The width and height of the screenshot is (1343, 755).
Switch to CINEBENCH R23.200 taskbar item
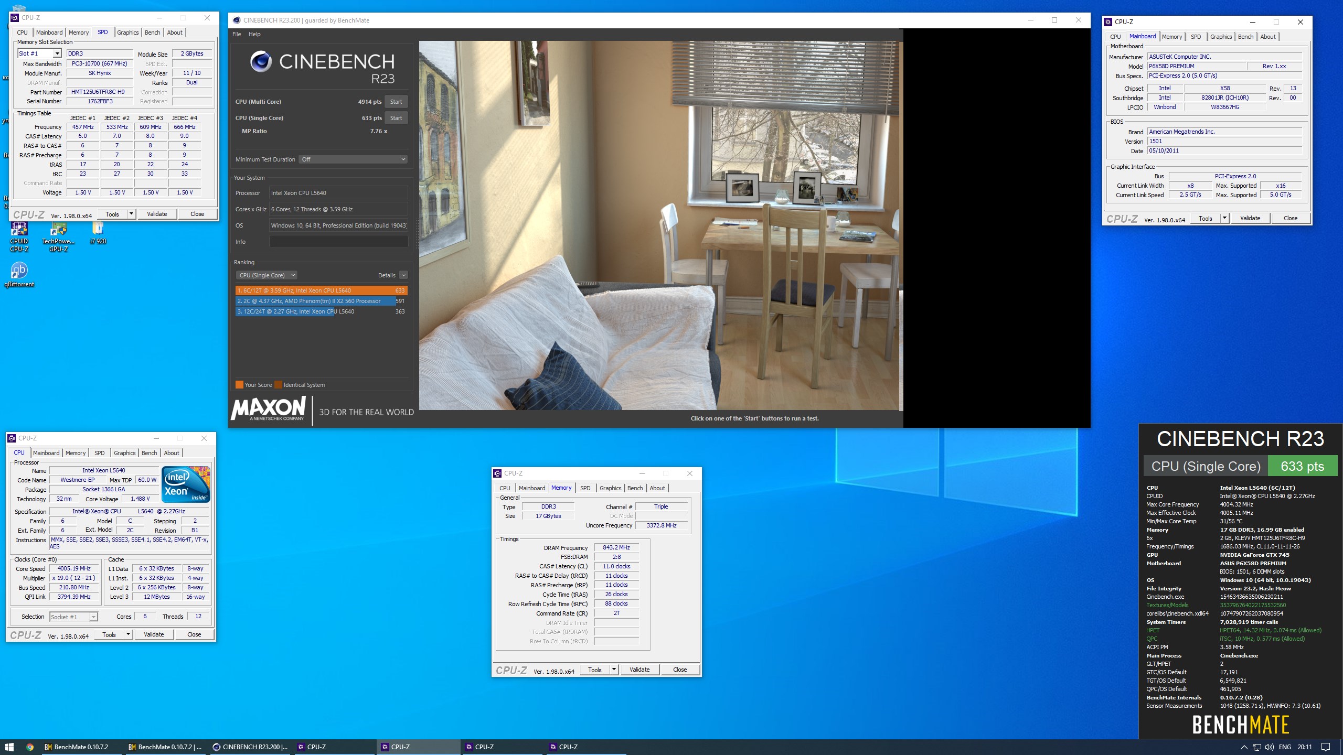click(x=251, y=747)
